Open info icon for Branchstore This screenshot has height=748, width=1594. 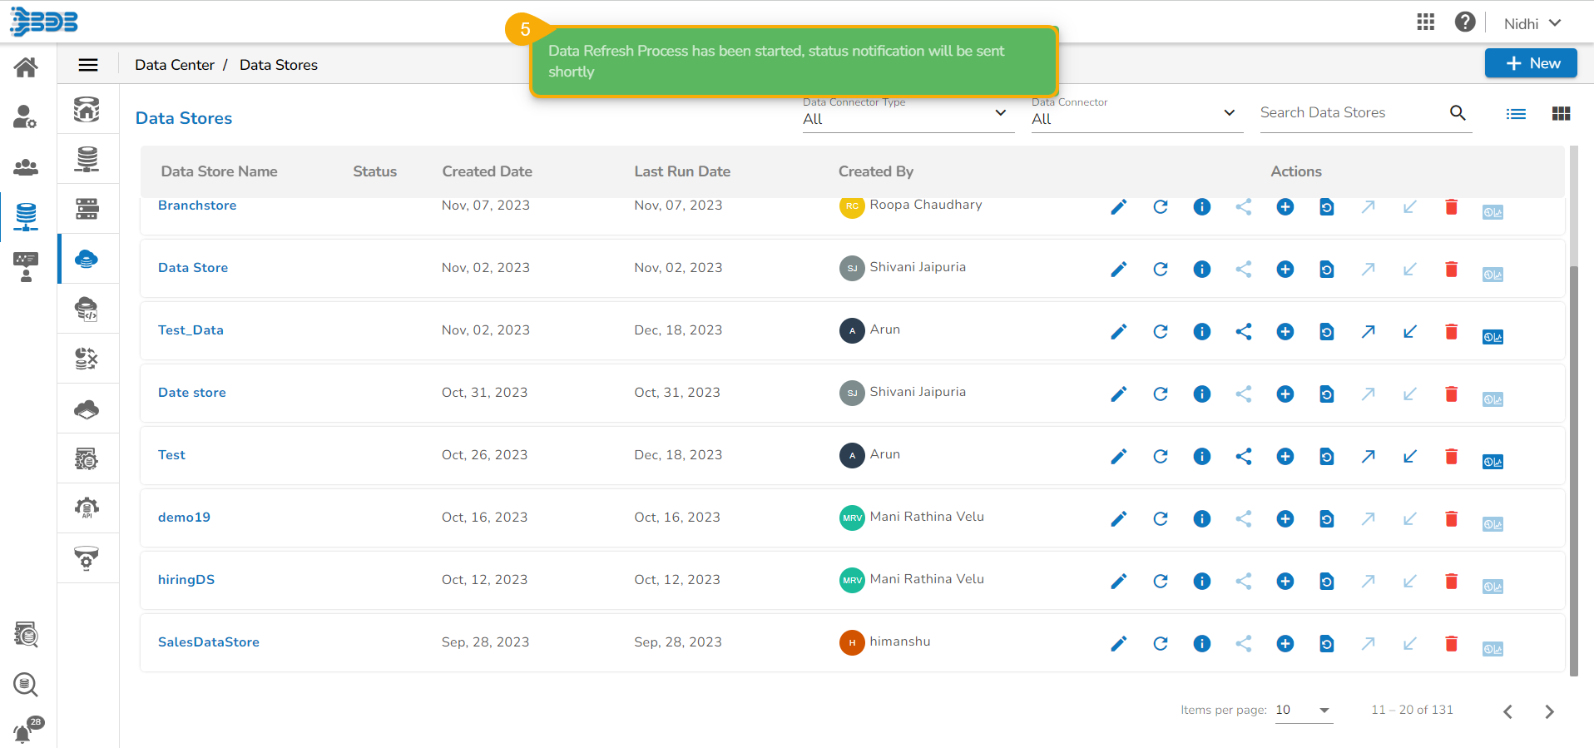coord(1201,206)
